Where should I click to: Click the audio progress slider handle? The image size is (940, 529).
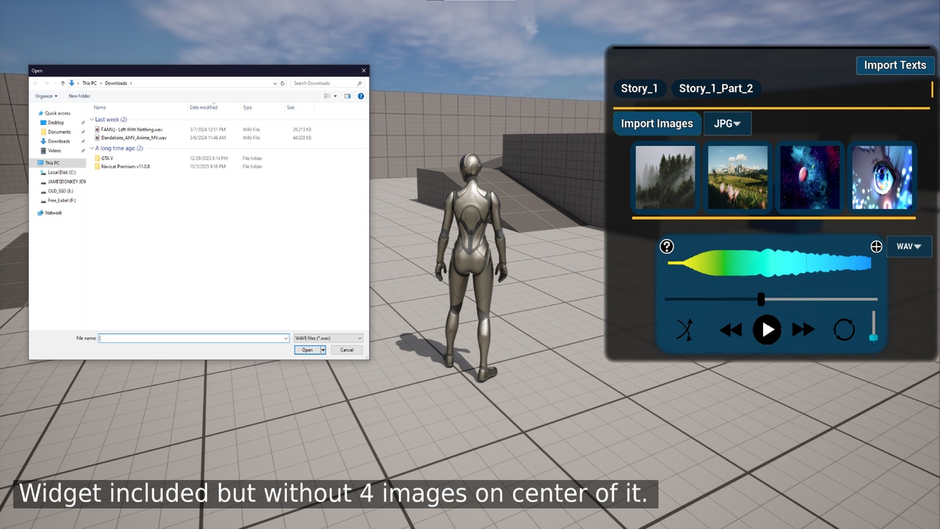coord(762,299)
